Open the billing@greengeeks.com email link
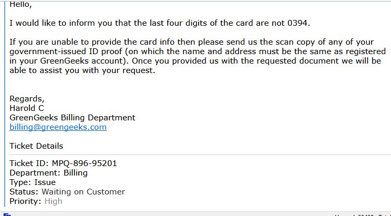Screen dimensions: 391x216 (x=58, y=127)
